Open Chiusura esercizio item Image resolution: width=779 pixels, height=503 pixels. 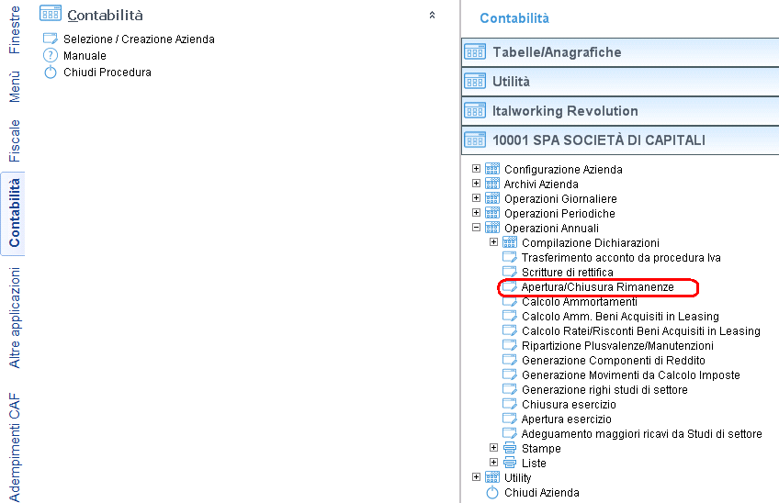(569, 404)
